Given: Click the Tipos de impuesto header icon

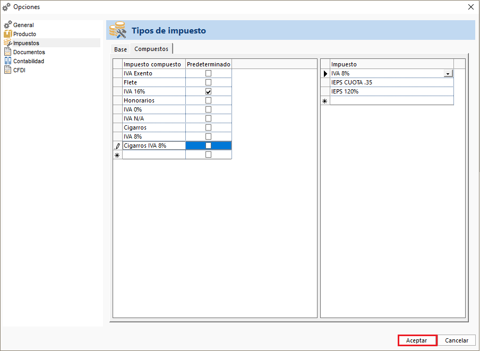Looking at the screenshot, I should point(117,31).
